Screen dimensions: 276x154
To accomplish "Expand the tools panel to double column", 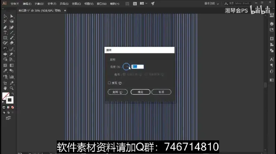I will 3,9.
